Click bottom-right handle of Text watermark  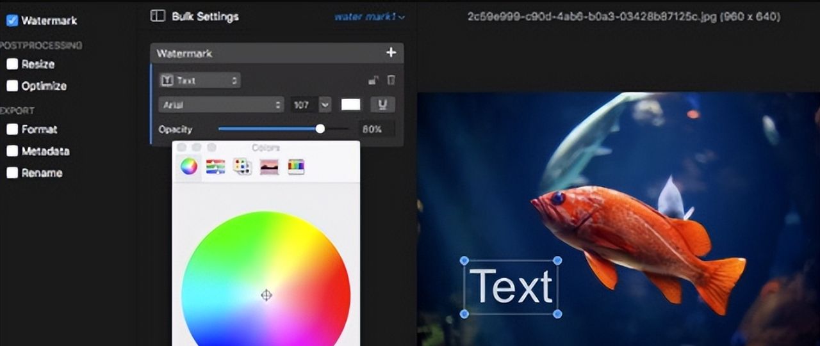click(x=557, y=313)
